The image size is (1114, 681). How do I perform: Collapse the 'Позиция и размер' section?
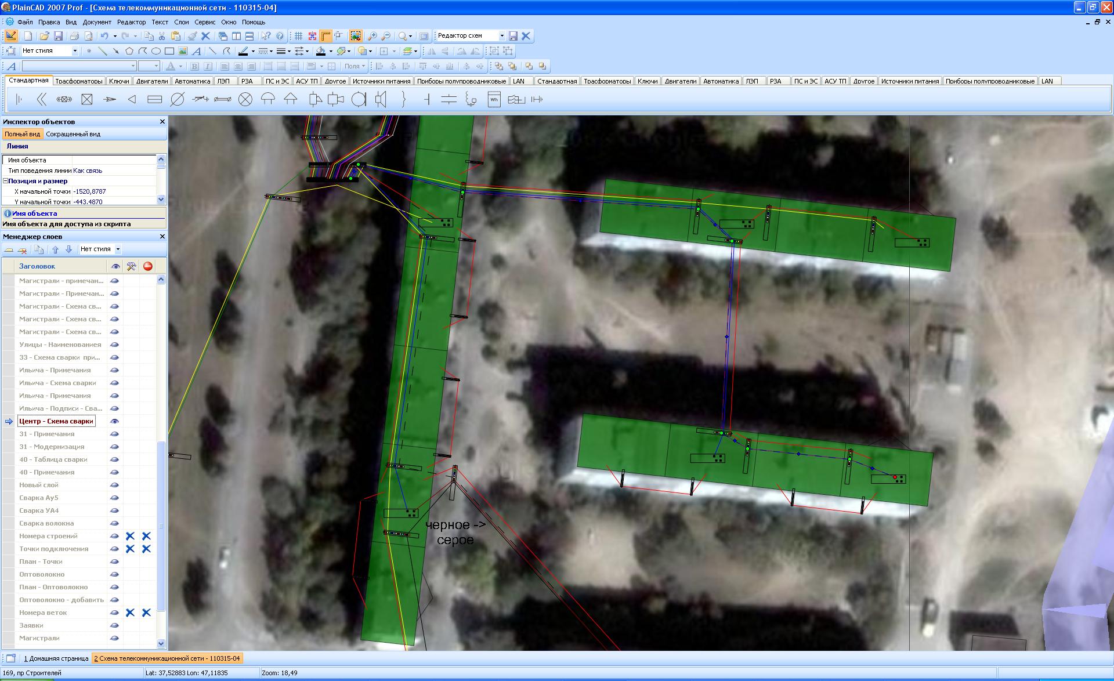coord(6,181)
